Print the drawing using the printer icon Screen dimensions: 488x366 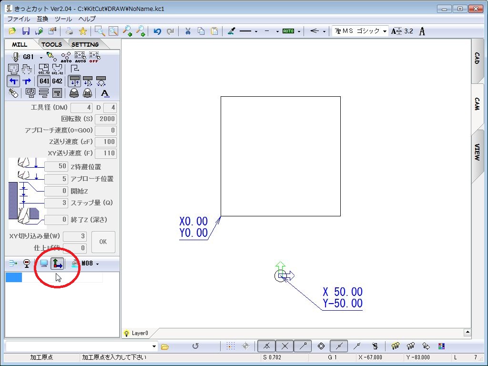70,31
